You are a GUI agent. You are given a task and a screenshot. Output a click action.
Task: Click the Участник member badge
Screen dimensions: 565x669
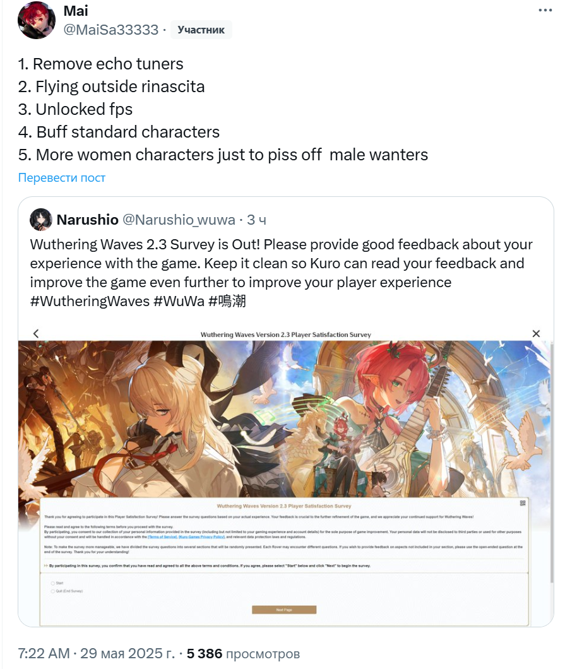[x=201, y=30]
